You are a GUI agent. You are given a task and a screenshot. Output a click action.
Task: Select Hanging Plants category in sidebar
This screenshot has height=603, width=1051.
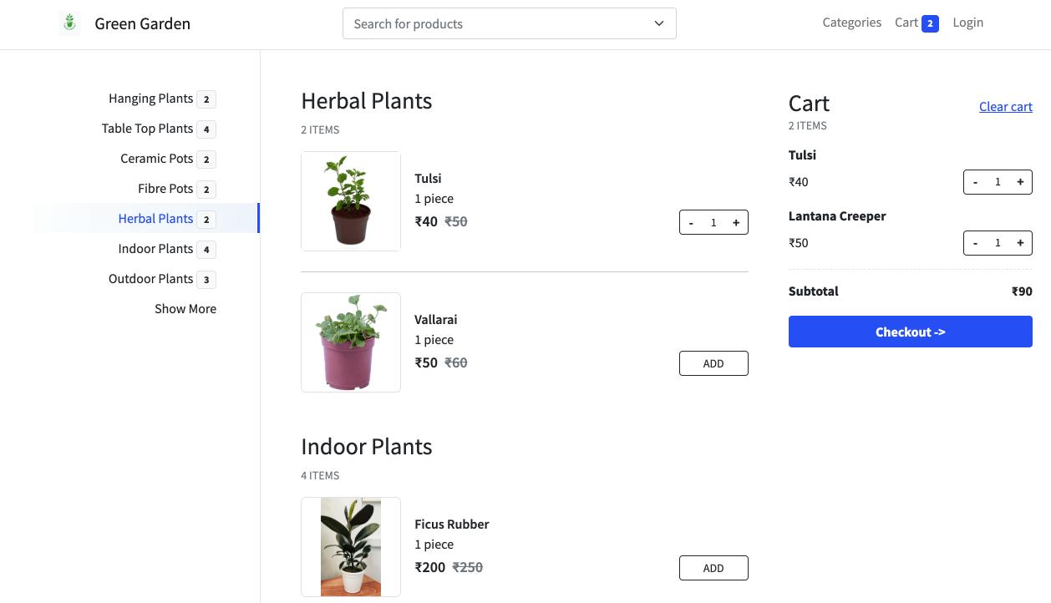[x=150, y=99]
